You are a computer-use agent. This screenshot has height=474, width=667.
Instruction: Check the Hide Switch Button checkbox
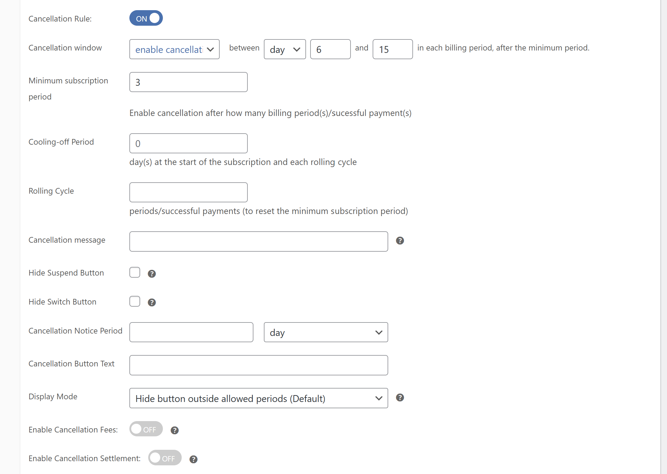[135, 301]
